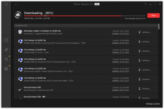Viewport: 164px width, 109px height.
Task: Click the Downloading... (80%) status text
Action: (x=39, y=13)
